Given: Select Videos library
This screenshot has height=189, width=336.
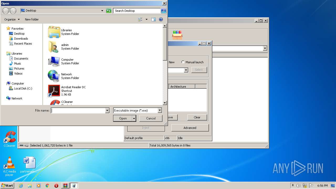Looking at the screenshot, I should click(x=18, y=73).
